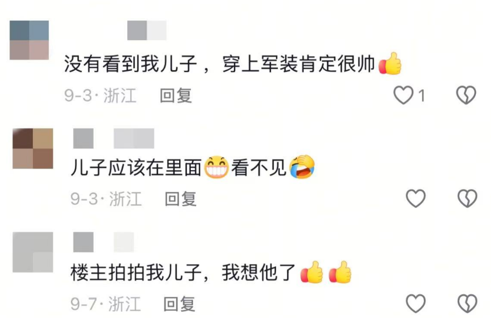The image size is (491, 318).
Task: Dislike the '儿子应该在里面' comment
Action: click(467, 198)
